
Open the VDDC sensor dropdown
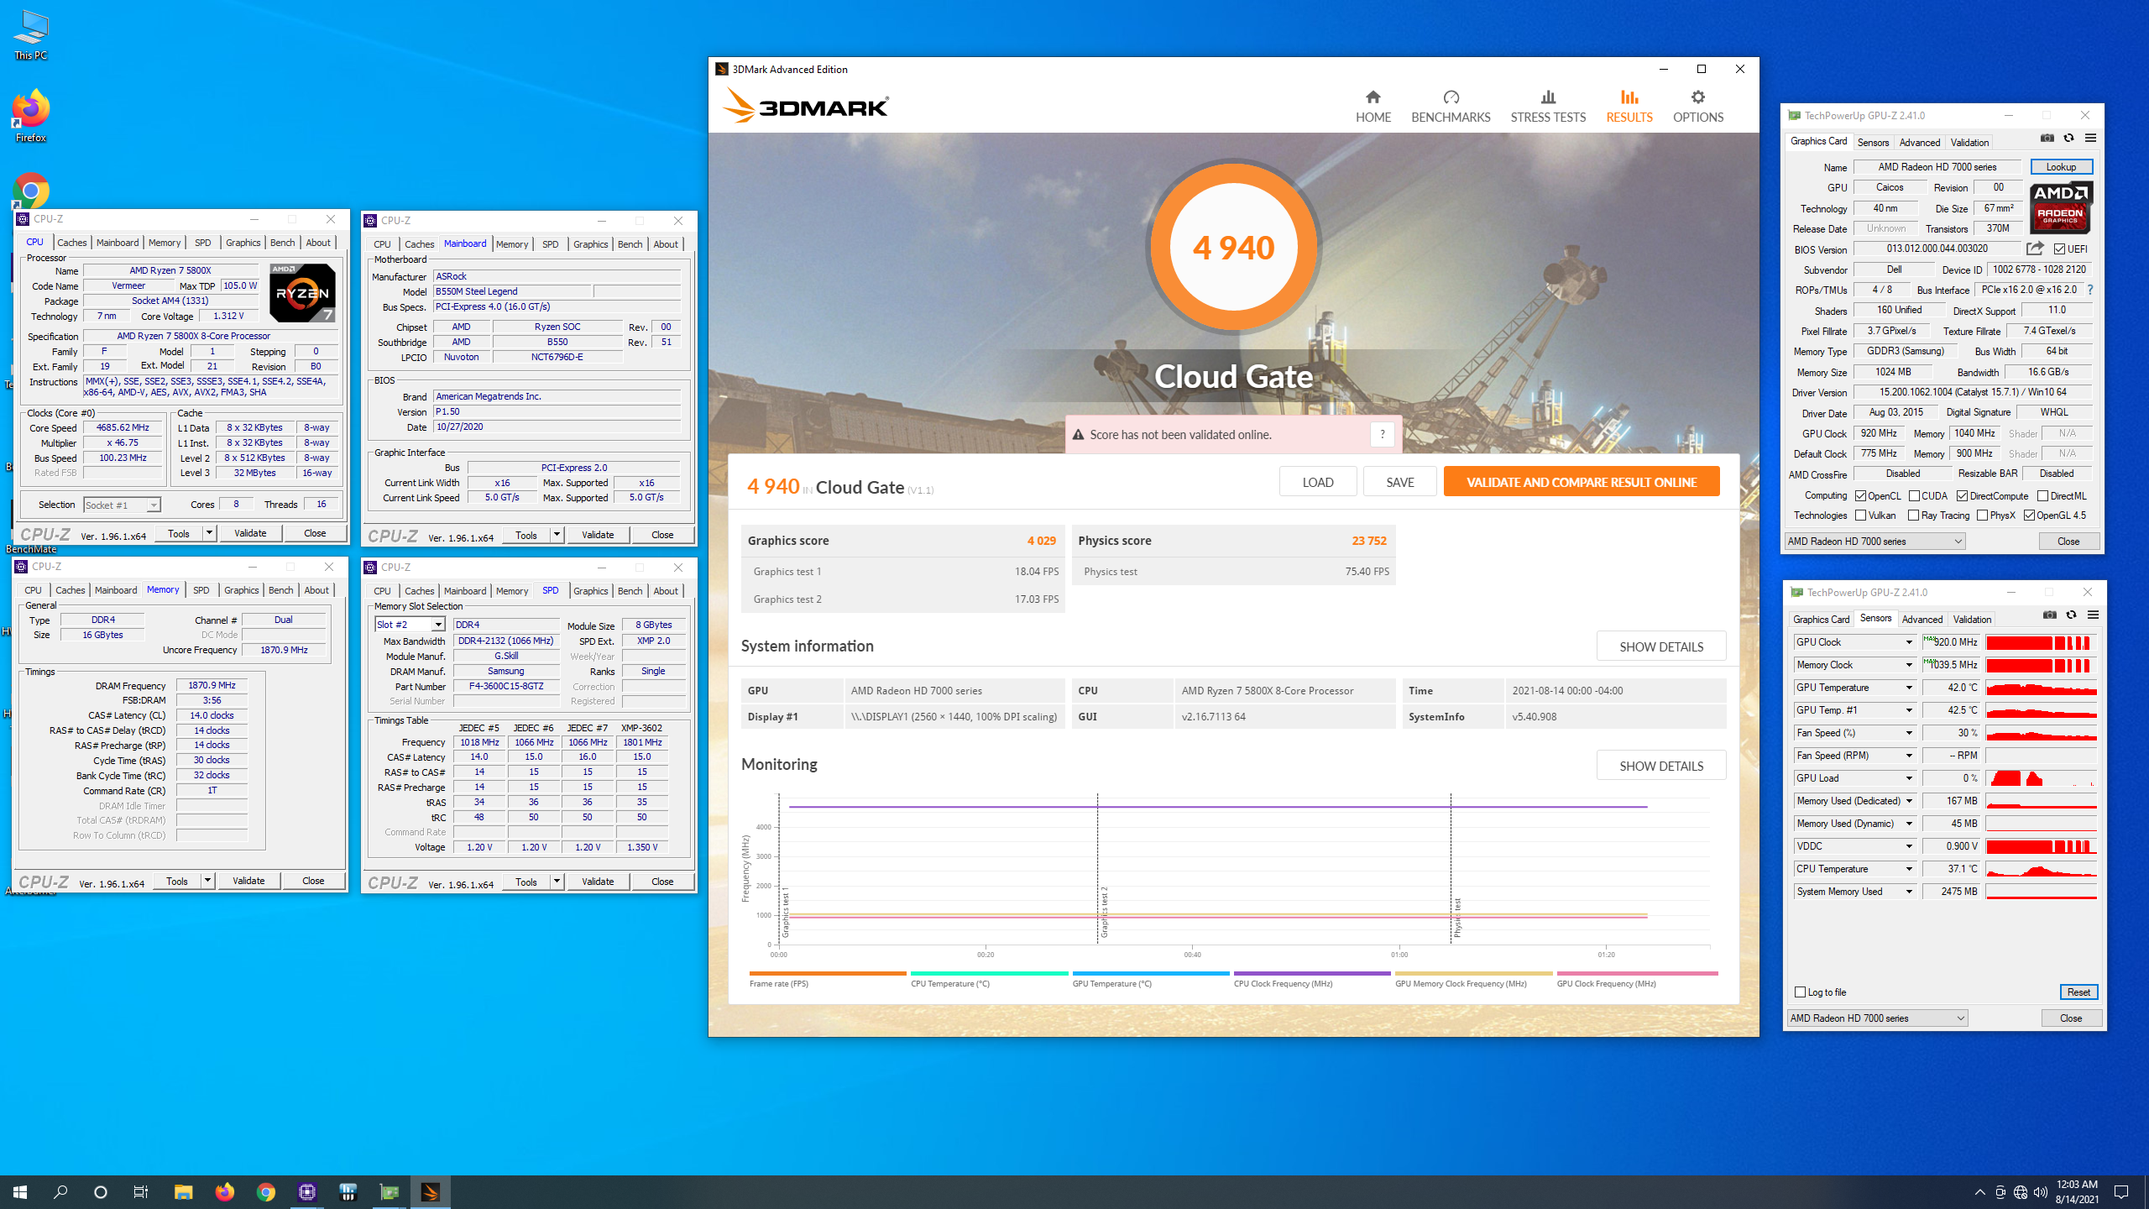1908,846
